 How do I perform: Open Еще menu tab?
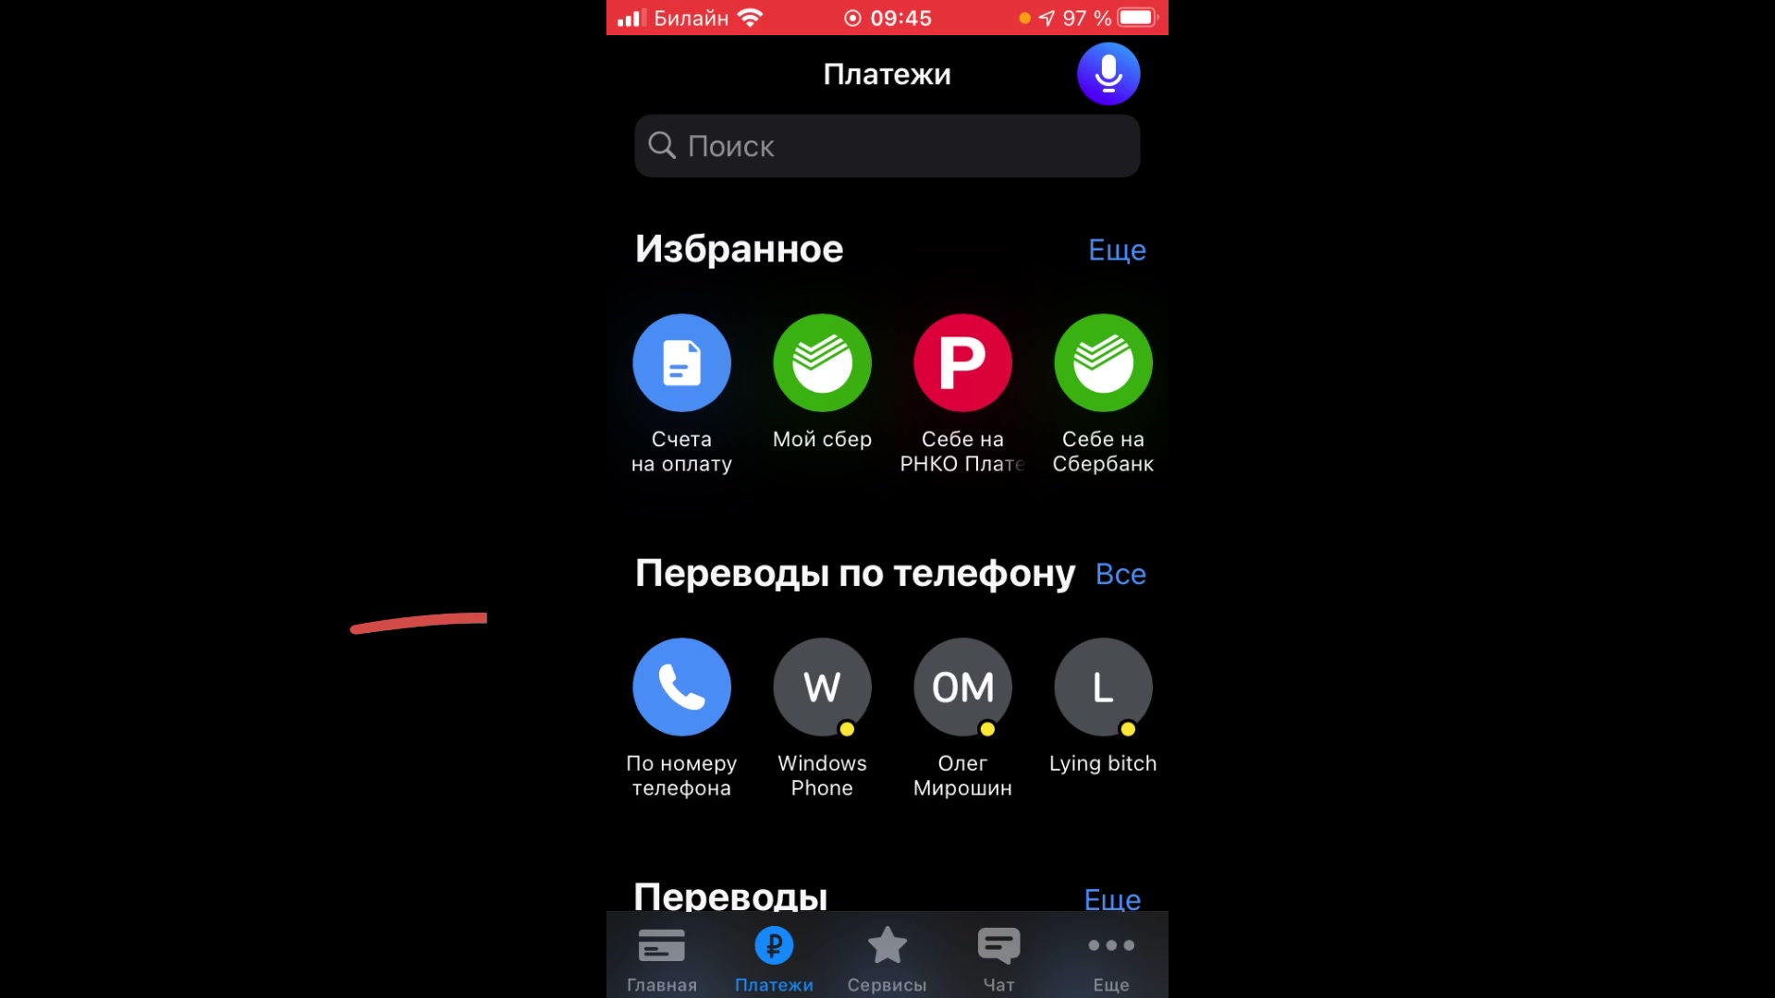(x=1112, y=960)
